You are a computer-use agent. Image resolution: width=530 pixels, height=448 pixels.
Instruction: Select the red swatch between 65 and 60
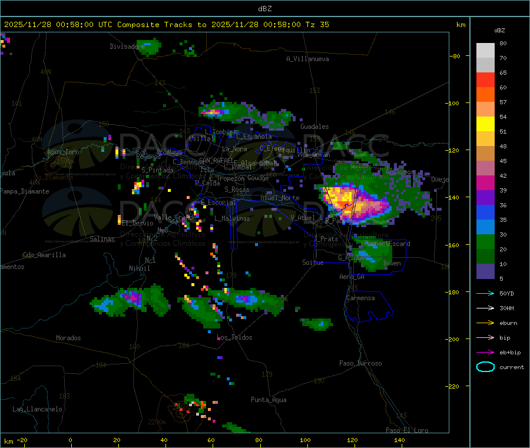pyautogui.click(x=485, y=79)
